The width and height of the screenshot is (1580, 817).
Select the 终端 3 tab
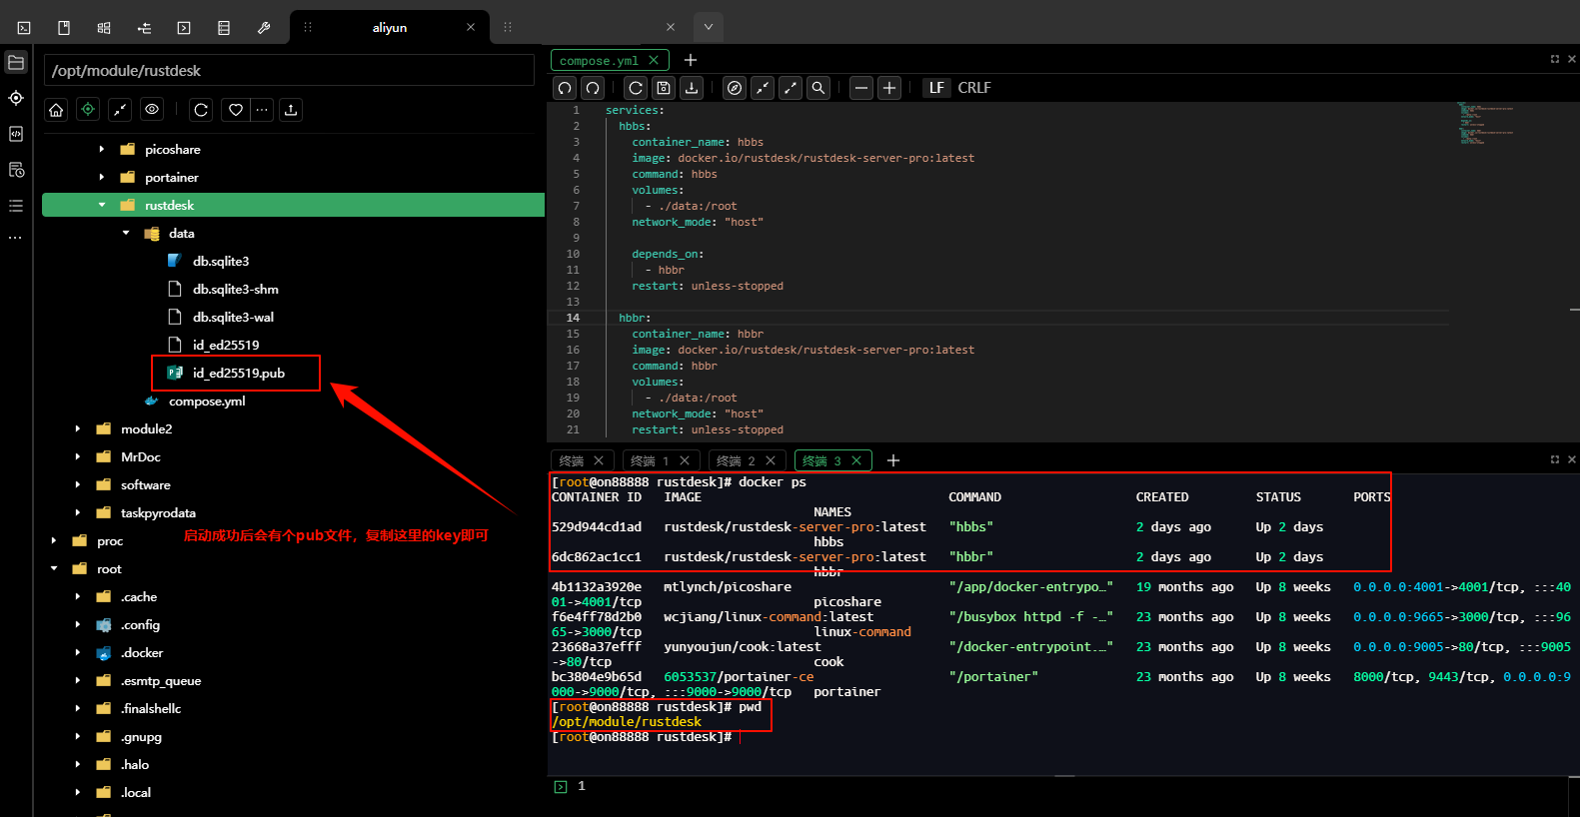[822, 460]
